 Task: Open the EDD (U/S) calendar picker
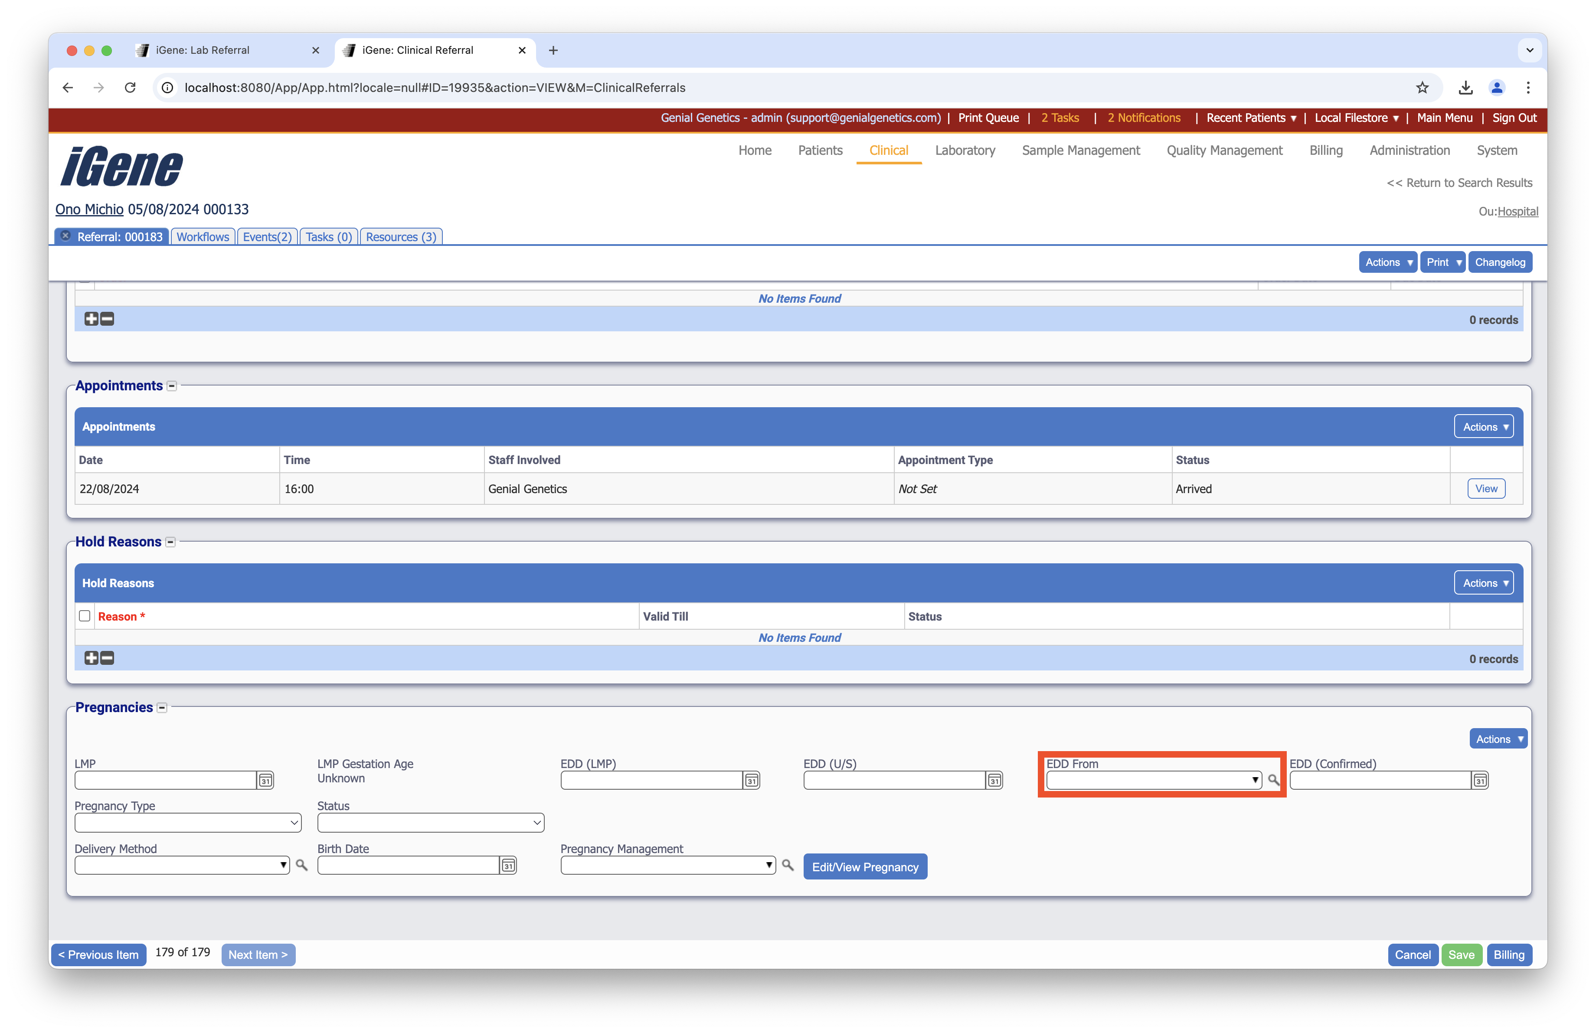pyautogui.click(x=994, y=780)
